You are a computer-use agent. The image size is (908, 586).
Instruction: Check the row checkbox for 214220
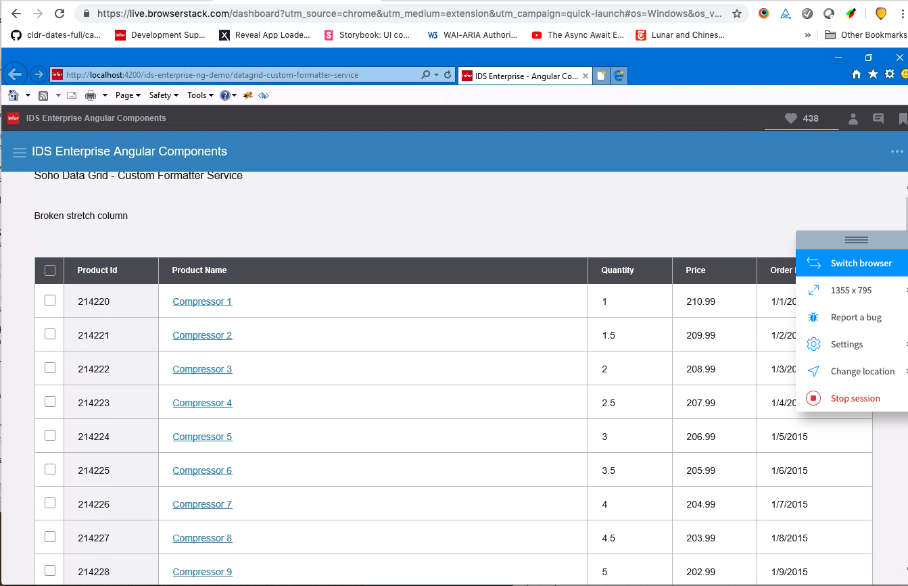click(x=50, y=300)
